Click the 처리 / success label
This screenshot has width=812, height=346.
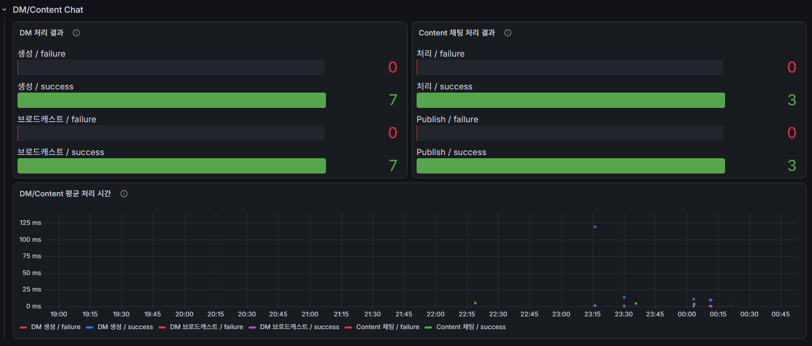click(445, 87)
